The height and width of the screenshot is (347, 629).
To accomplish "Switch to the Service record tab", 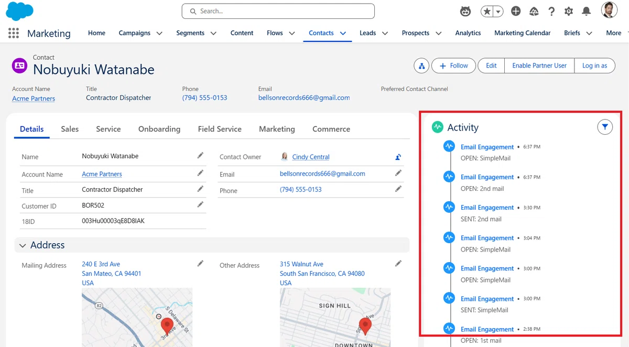I will coord(109,129).
